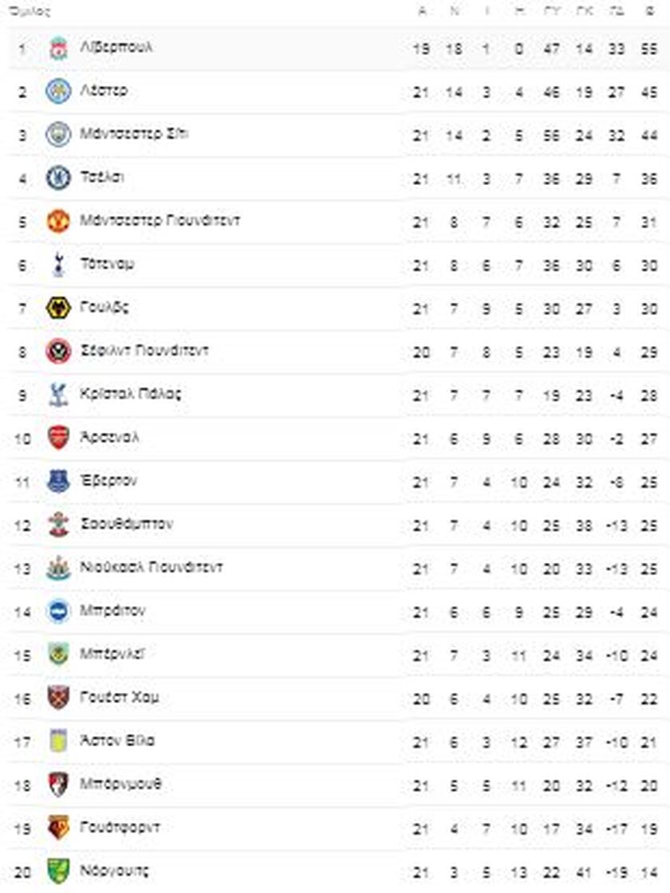
Task: Click the Leicester club crest icon
Action: click(x=58, y=92)
